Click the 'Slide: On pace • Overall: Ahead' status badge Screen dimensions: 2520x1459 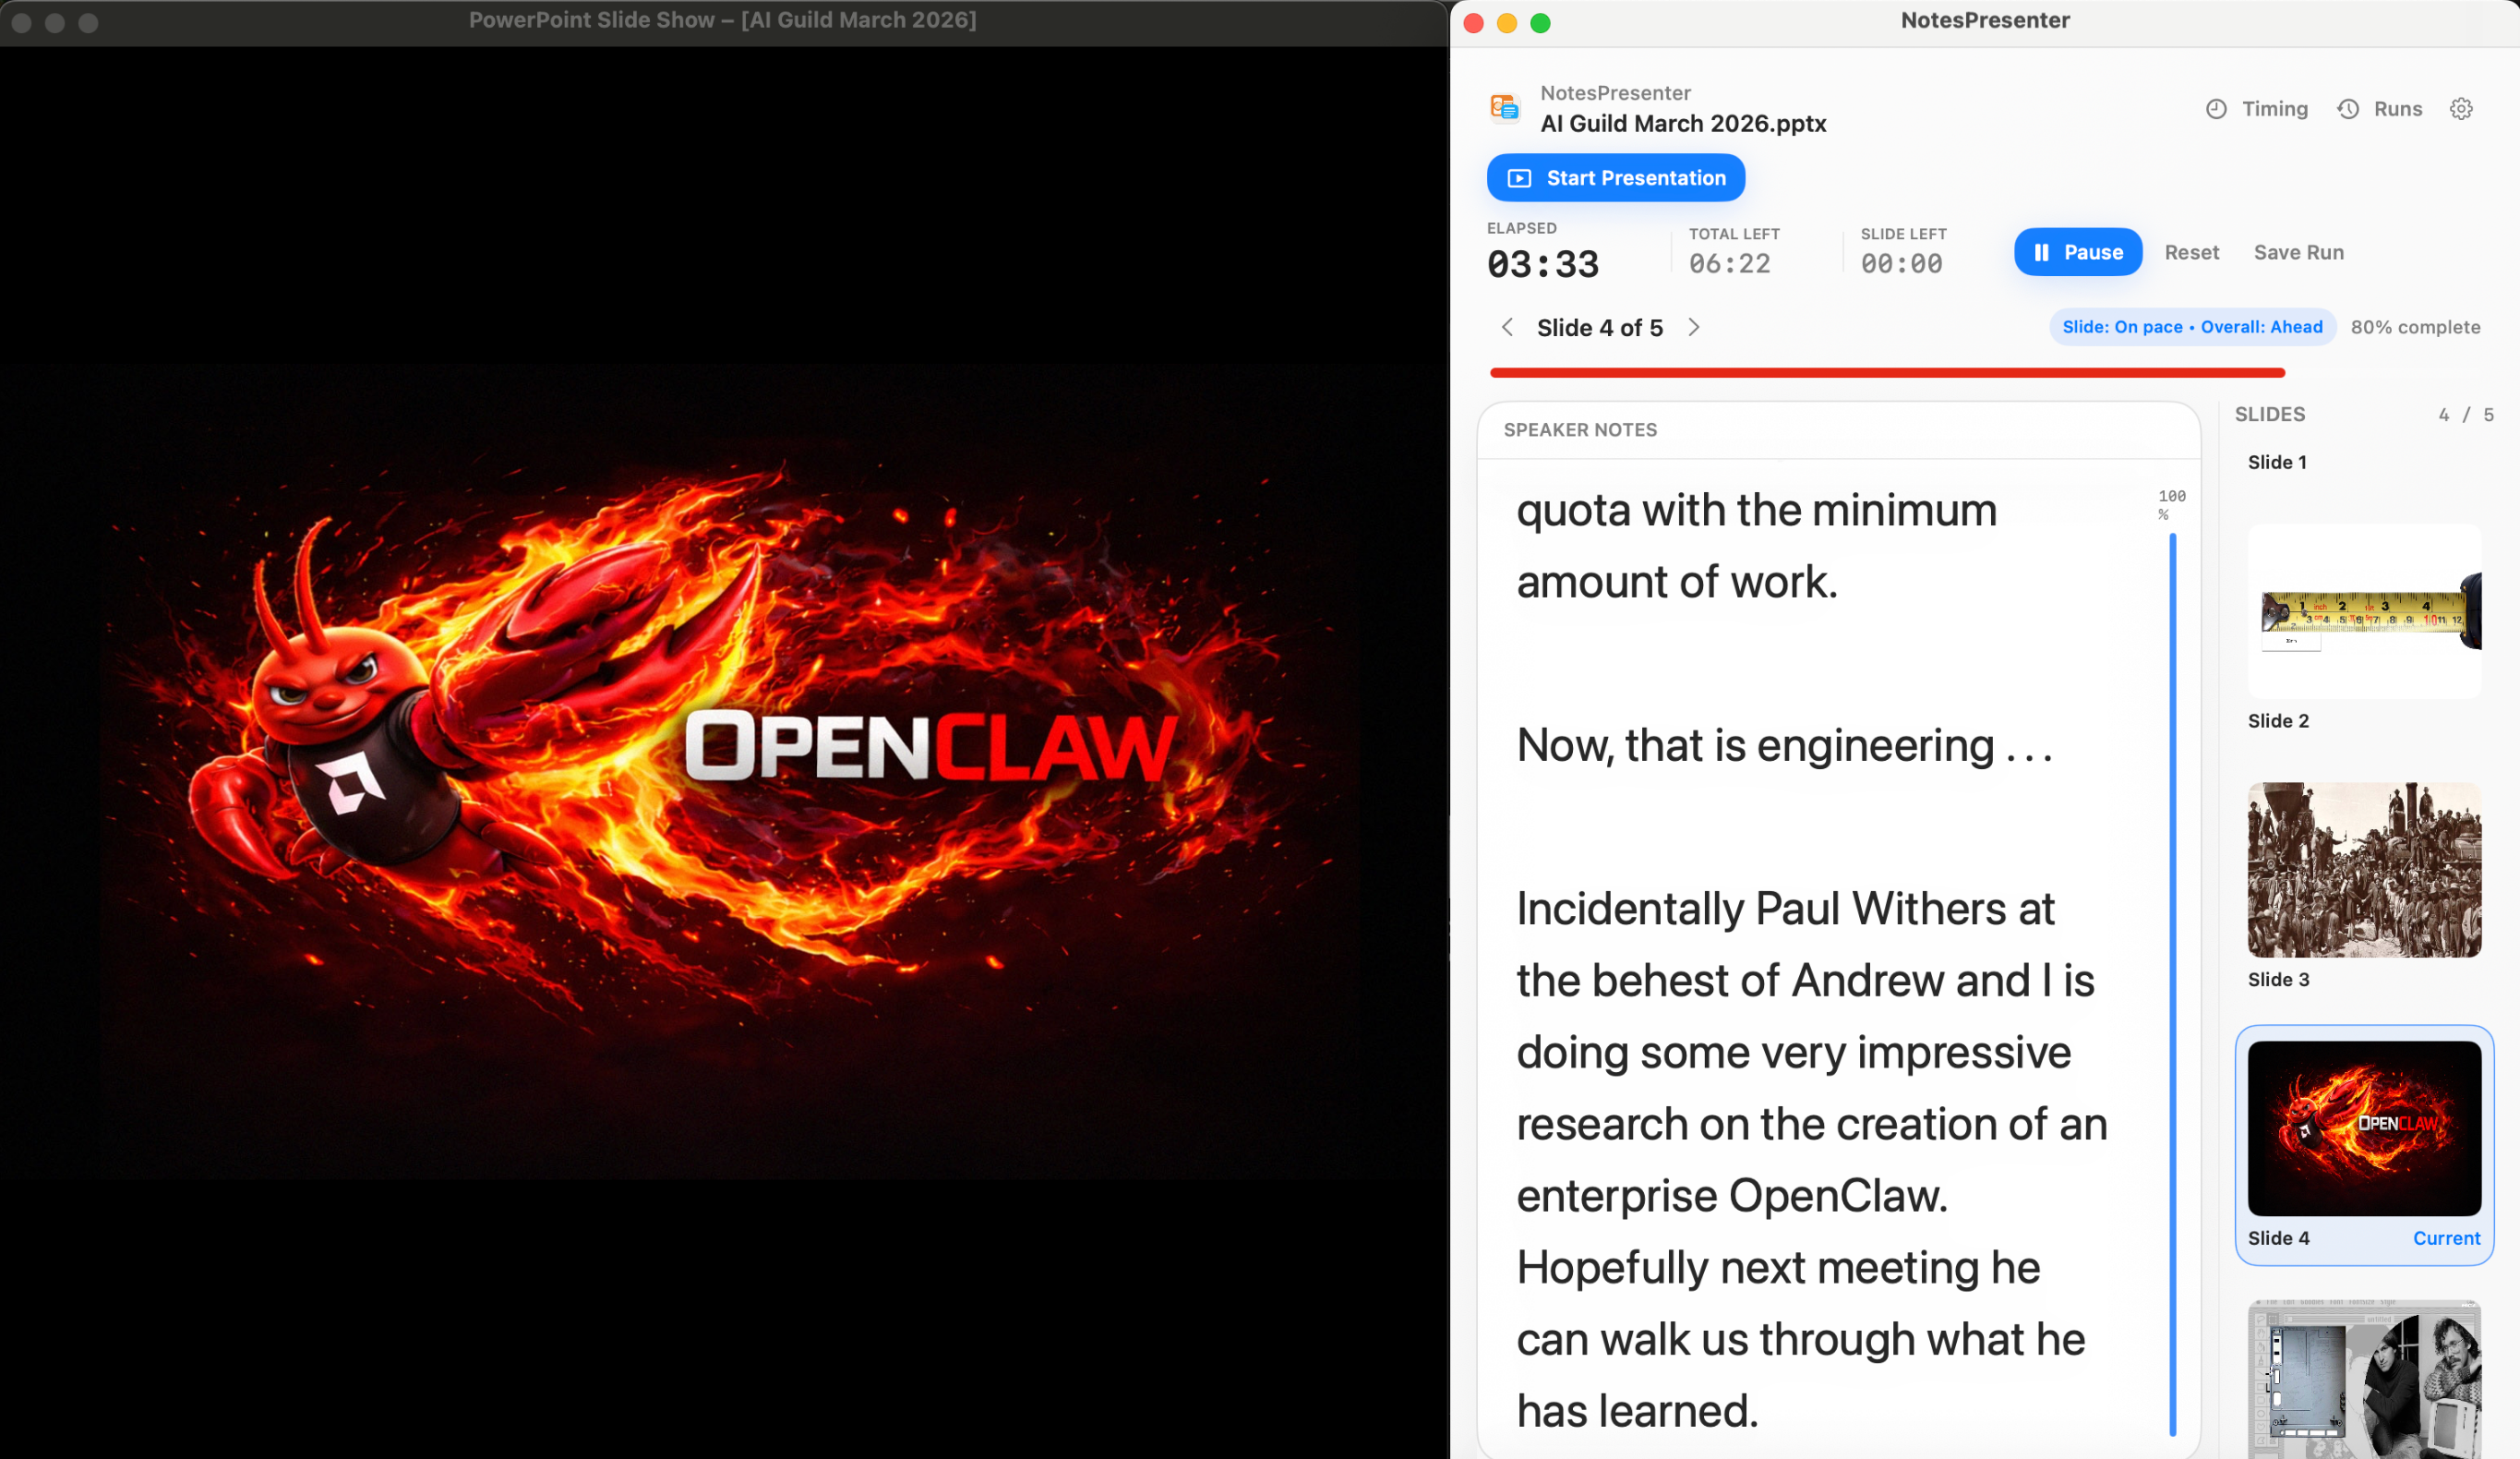click(x=2192, y=327)
